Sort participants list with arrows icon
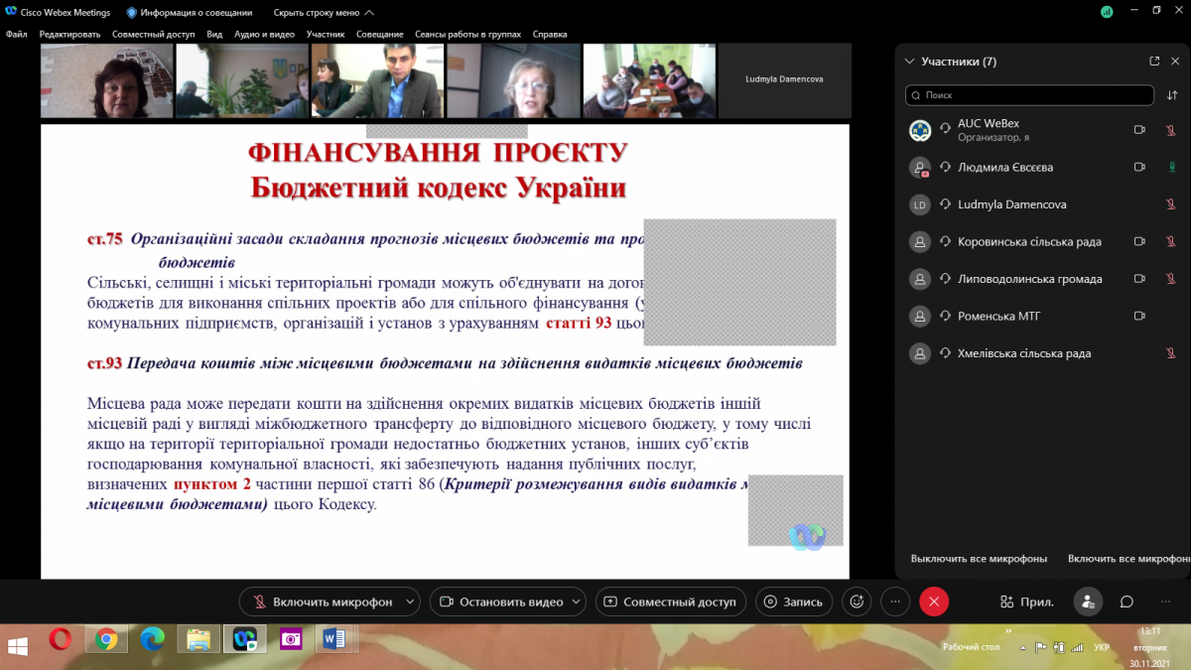Screen dimensions: 1191x670 point(1171,95)
